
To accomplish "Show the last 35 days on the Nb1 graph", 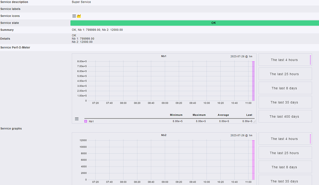I will pos(284,102).
